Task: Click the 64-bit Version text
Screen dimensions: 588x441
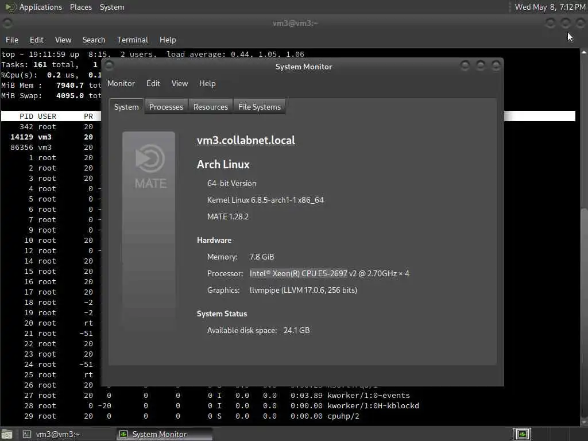Action: (x=232, y=183)
